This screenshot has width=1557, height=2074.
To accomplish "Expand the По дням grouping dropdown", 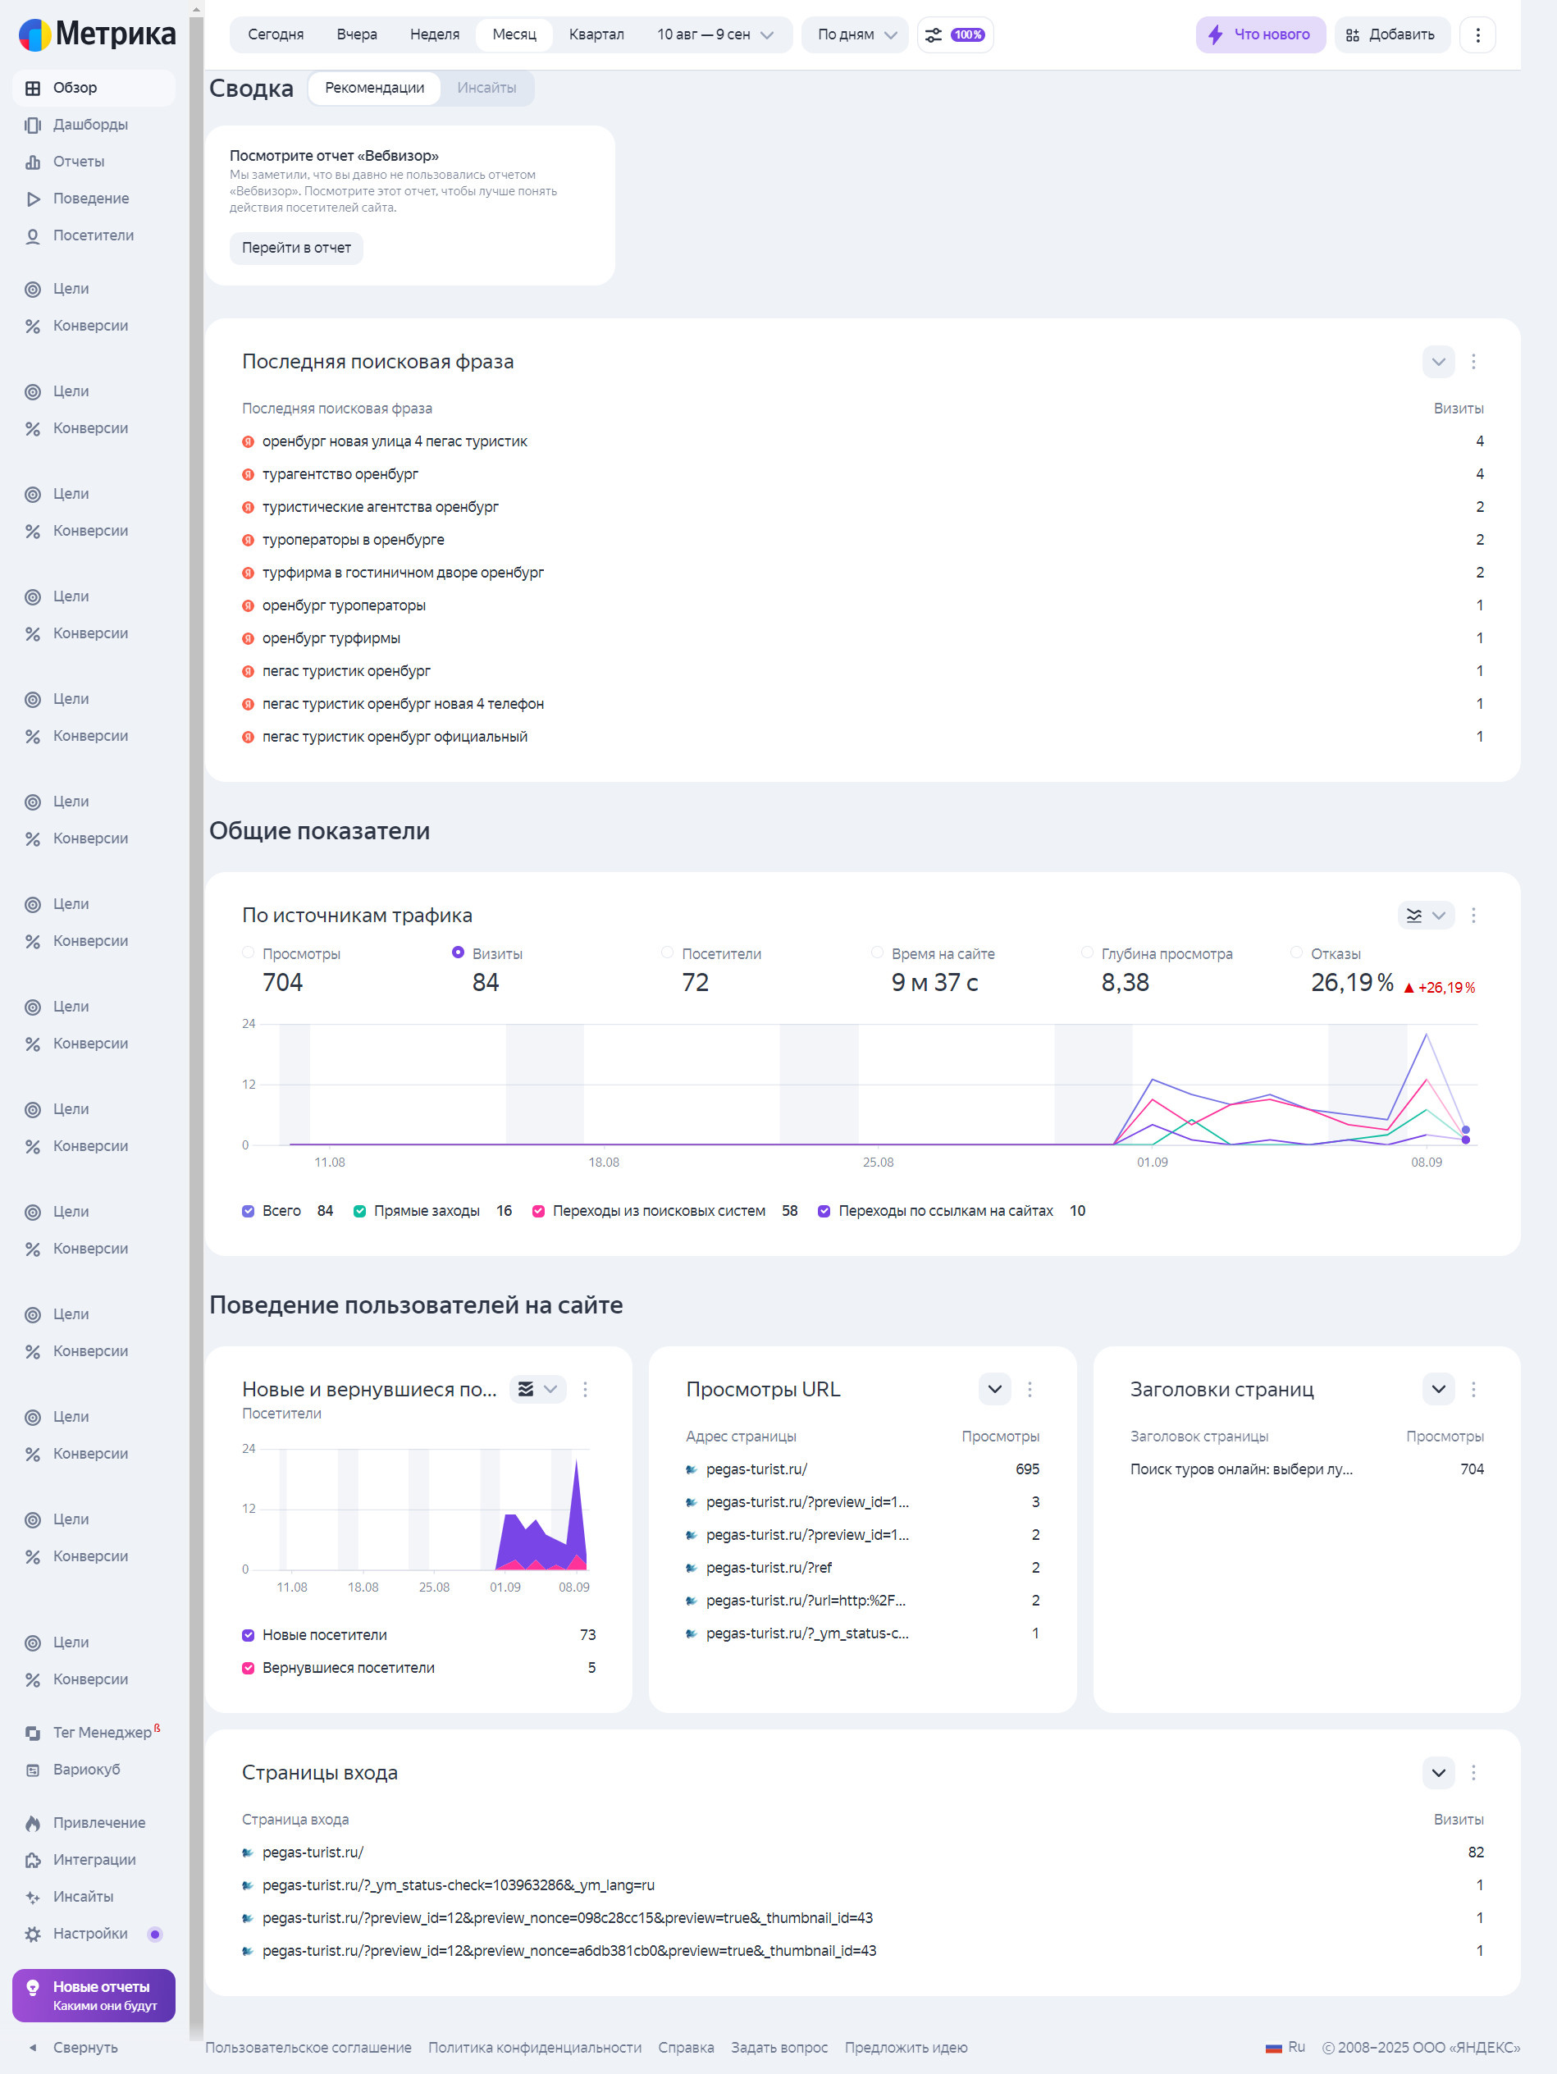I will click(x=855, y=34).
